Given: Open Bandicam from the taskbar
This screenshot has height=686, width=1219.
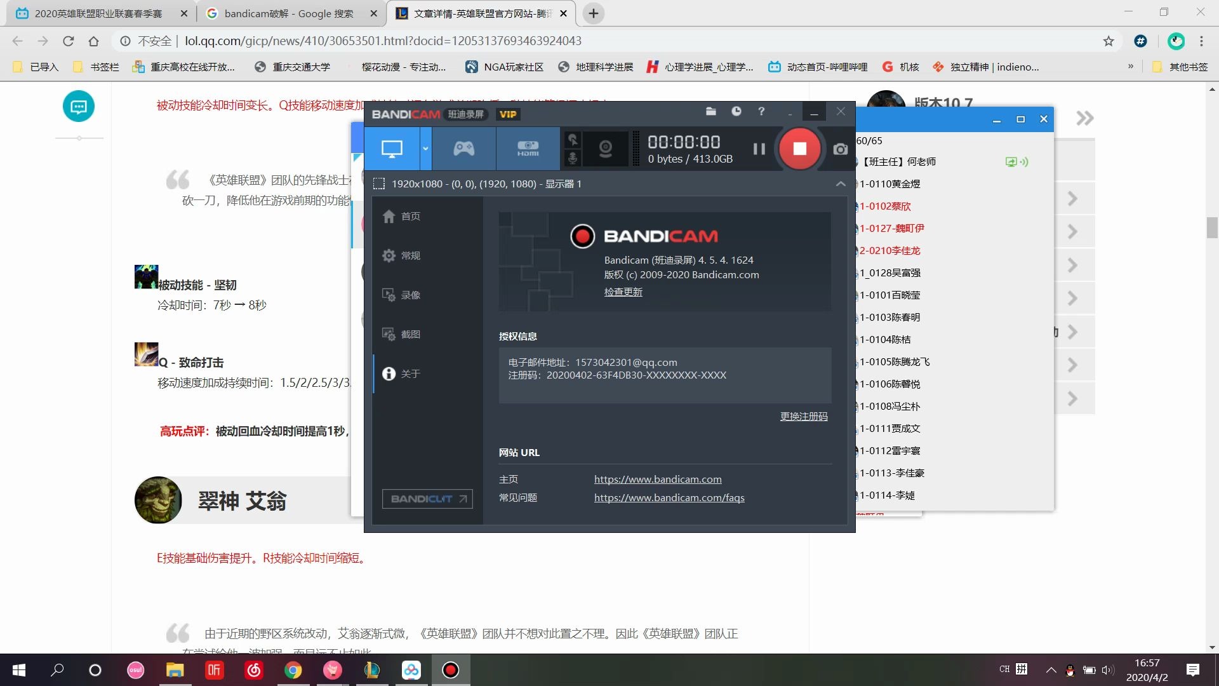Looking at the screenshot, I should (451, 670).
